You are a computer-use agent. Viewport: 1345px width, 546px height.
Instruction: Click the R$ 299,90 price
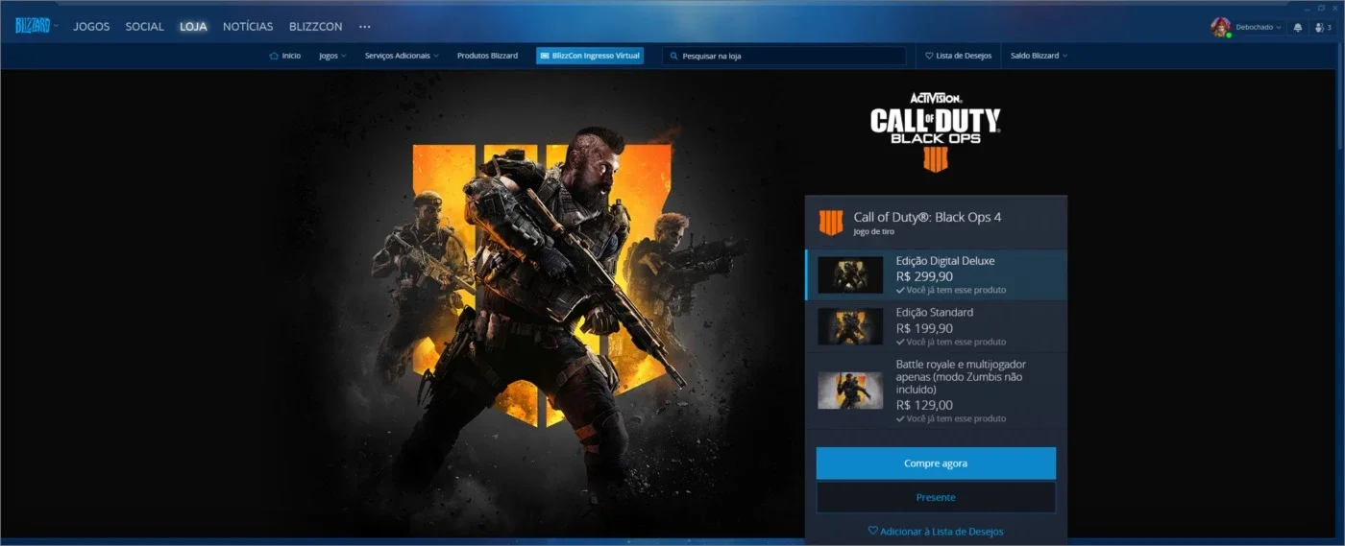click(924, 276)
